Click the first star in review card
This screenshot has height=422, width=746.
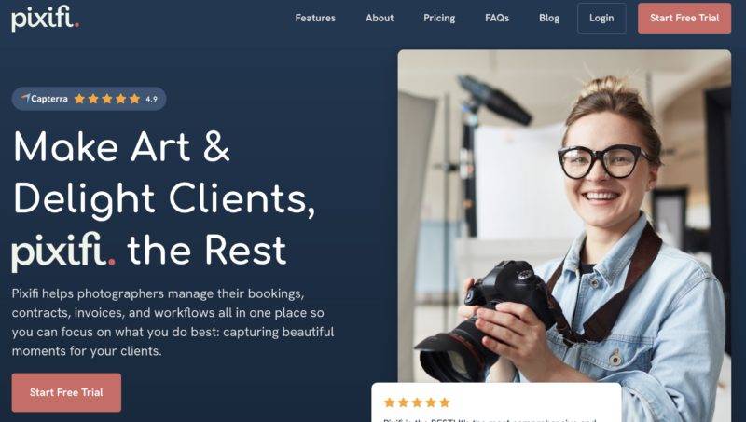[389, 402]
